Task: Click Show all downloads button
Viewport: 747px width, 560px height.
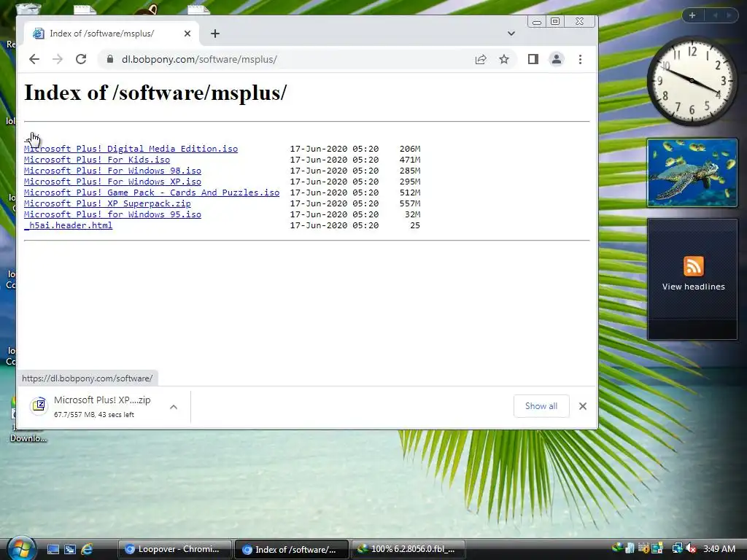Action: point(541,405)
